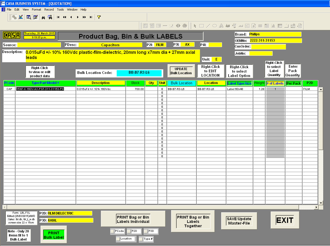Click the Label 60x48 cell
330x246 pixels.
[239, 89]
